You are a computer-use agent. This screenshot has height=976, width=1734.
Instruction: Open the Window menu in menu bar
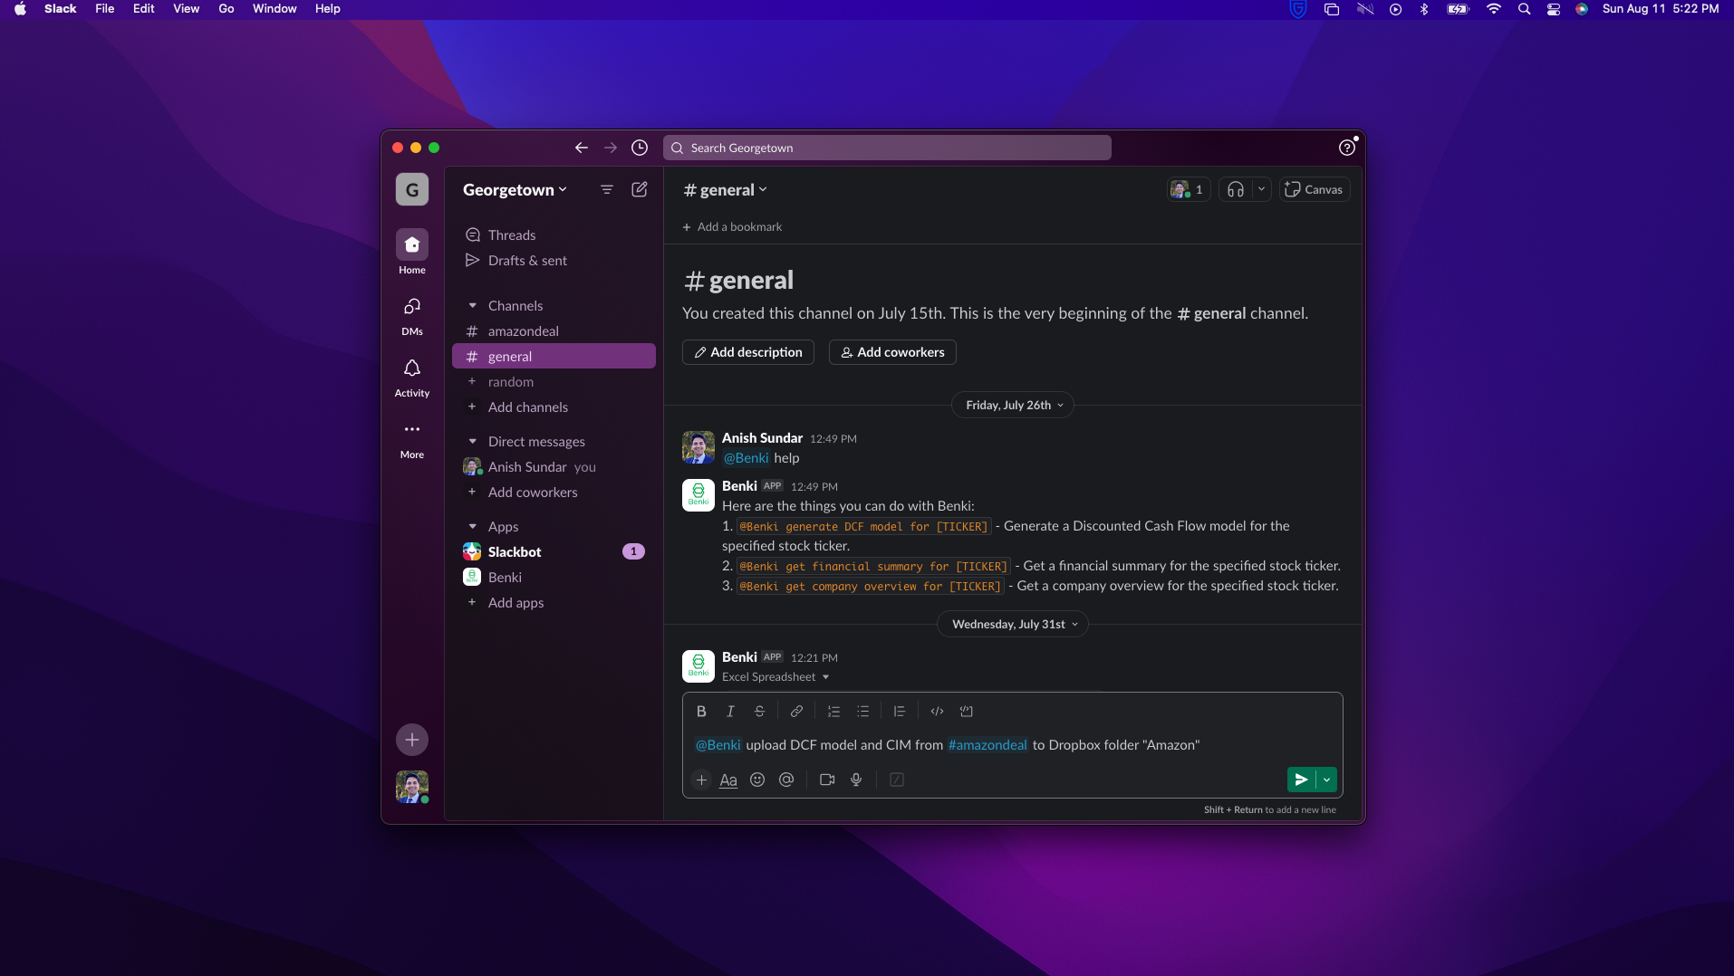point(275,9)
